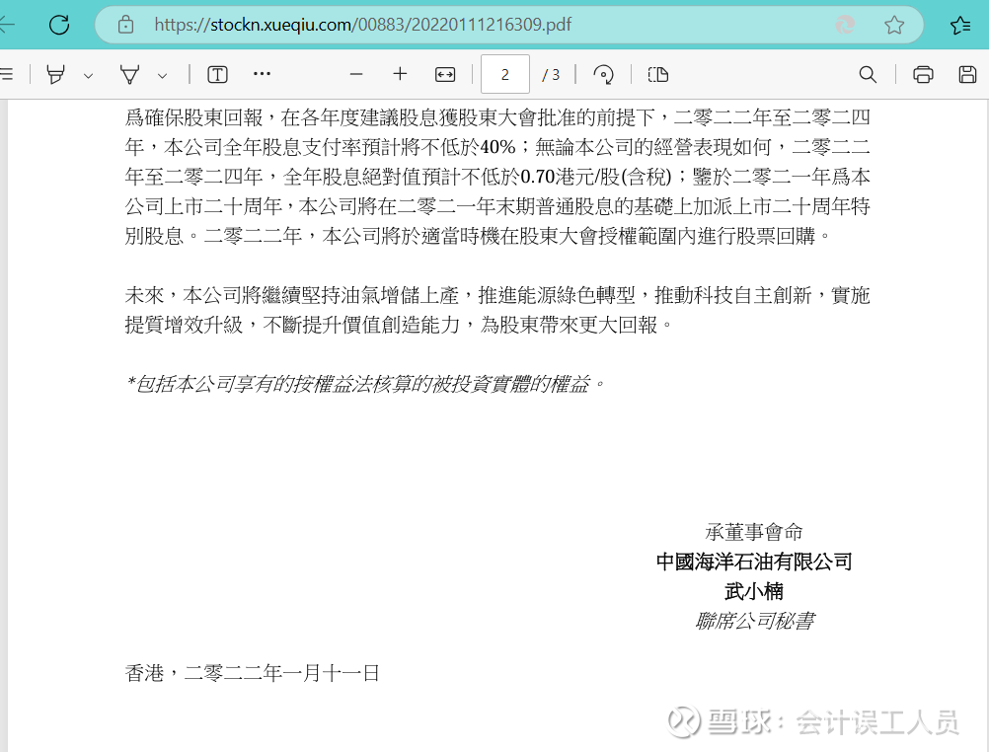Print the PDF document

923,74
